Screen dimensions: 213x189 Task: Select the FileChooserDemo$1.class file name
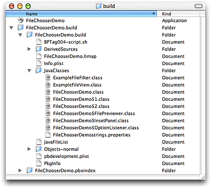[81, 99]
